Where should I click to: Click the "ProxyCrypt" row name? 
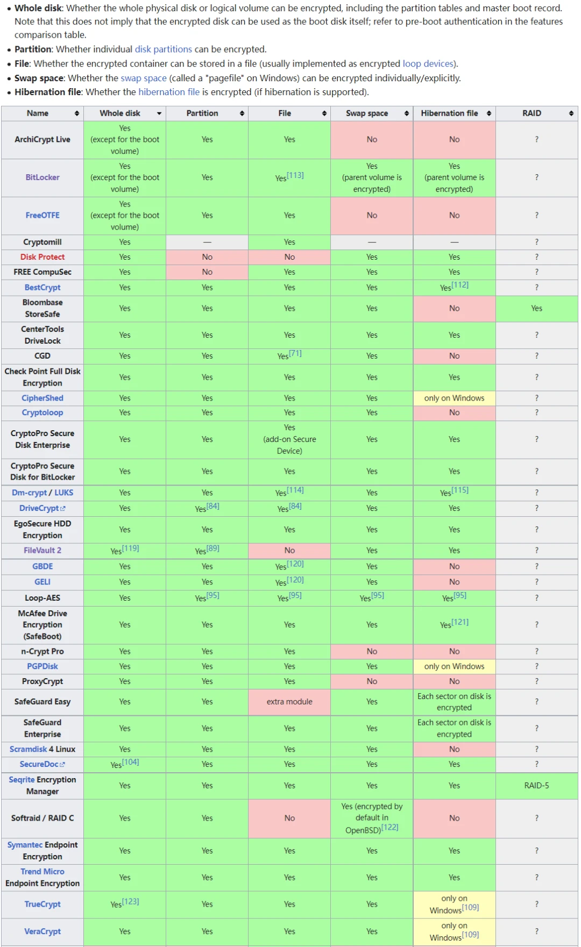pos(42,681)
